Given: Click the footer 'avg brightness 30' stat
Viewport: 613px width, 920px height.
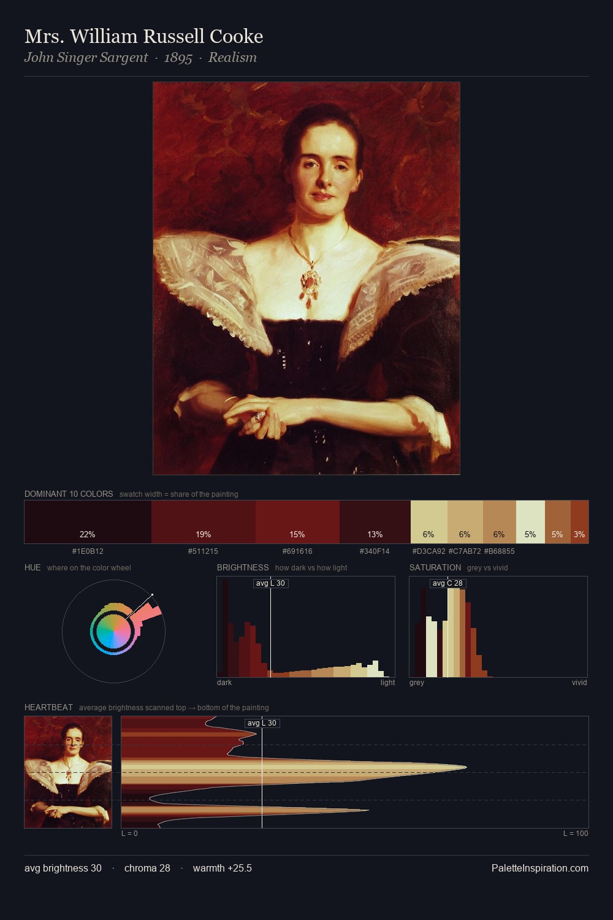Looking at the screenshot, I should pyautogui.click(x=63, y=868).
